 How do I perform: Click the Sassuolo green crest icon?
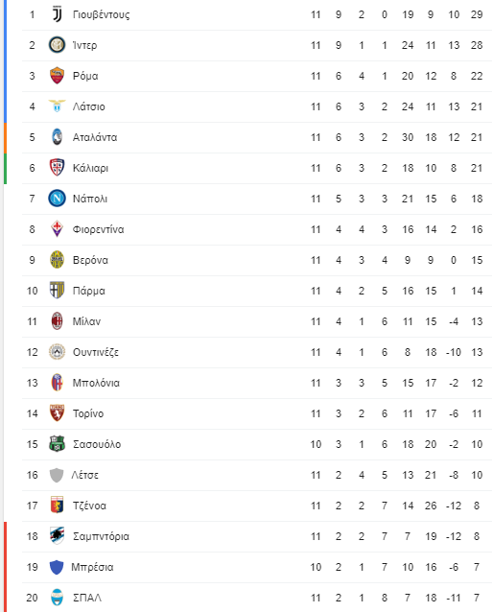[57, 444]
